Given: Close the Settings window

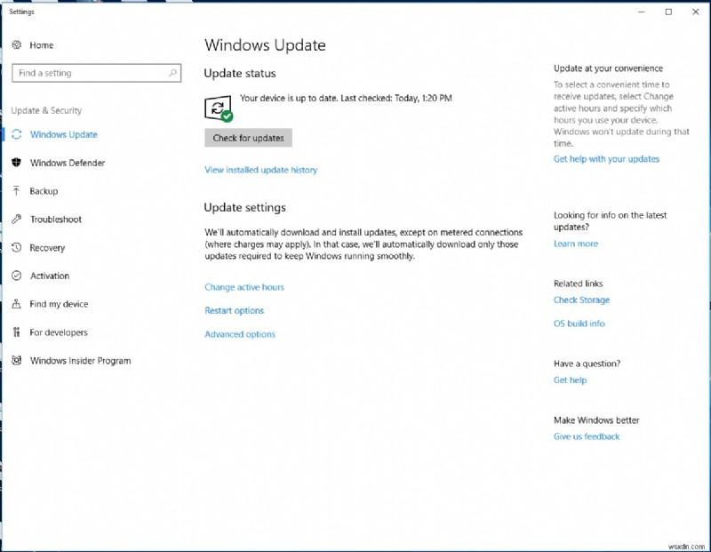Looking at the screenshot, I should point(696,12).
